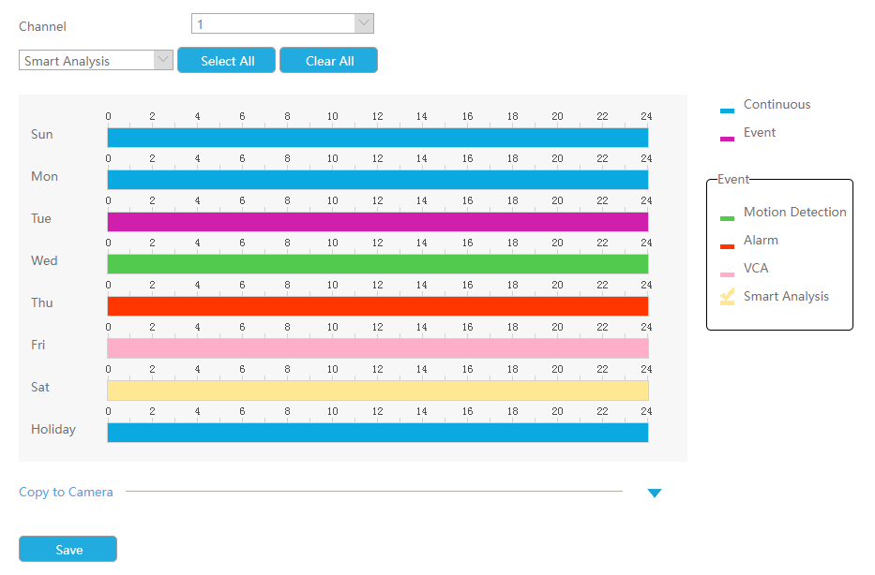Click the Alarm legend label
This screenshot has width=875, height=575.
tap(761, 240)
